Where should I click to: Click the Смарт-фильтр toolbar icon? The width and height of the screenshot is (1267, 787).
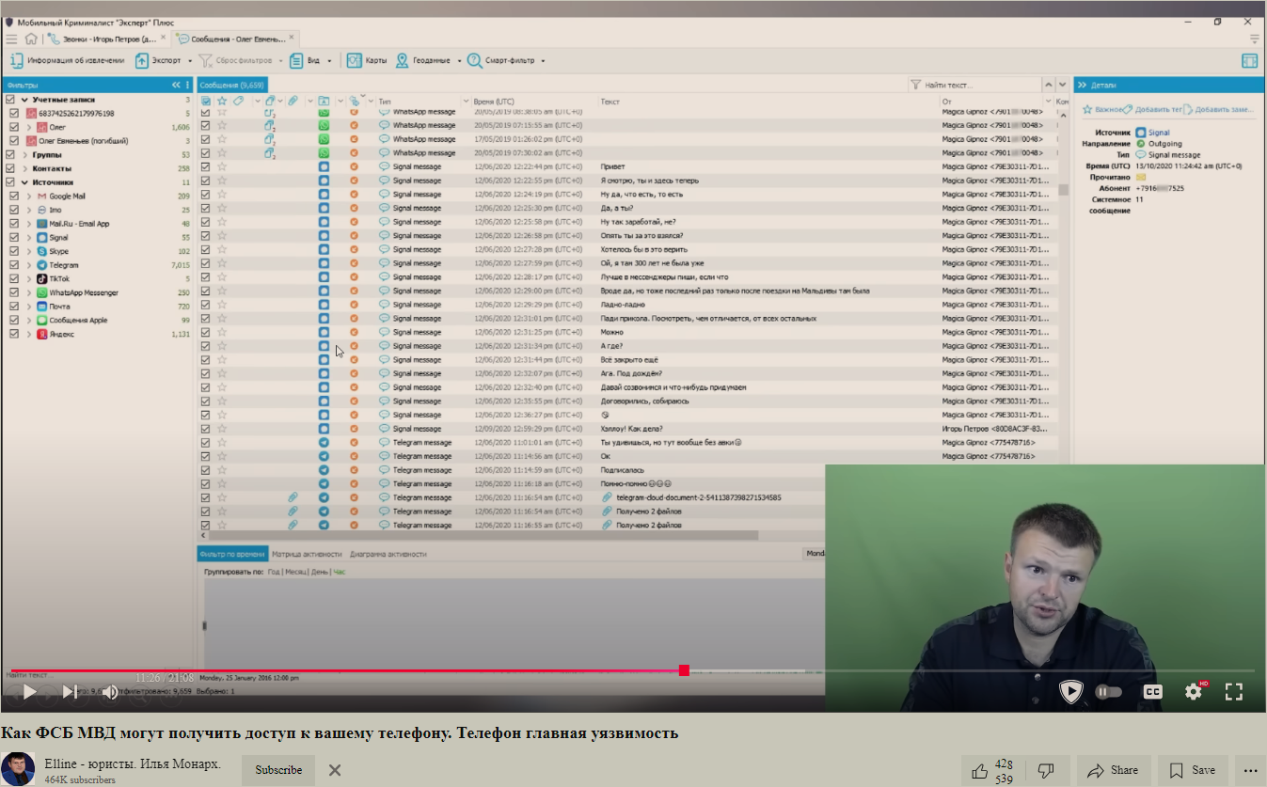(x=474, y=60)
